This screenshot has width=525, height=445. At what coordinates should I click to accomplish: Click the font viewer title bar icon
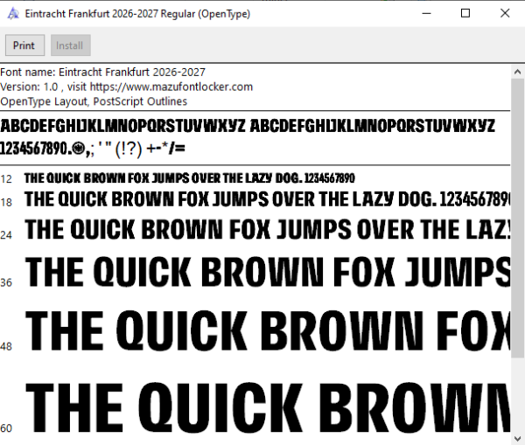[x=13, y=14]
